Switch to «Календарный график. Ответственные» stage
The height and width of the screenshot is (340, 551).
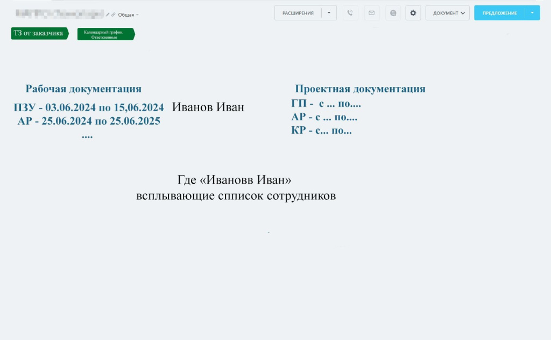point(104,34)
